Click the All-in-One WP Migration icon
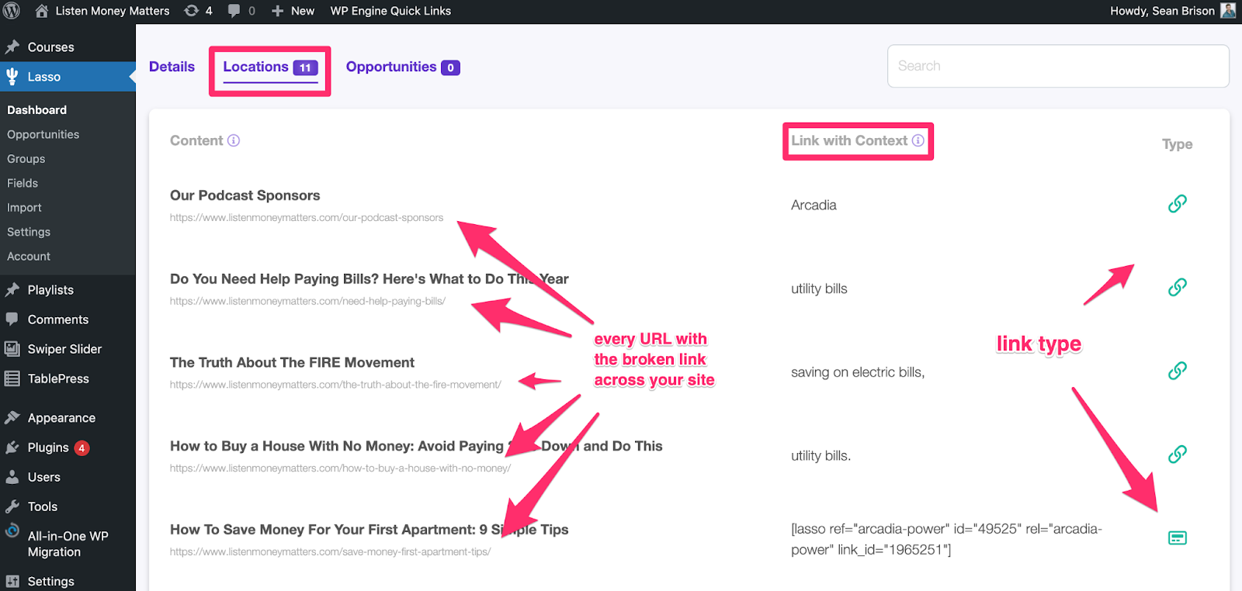 click(12, 531)
